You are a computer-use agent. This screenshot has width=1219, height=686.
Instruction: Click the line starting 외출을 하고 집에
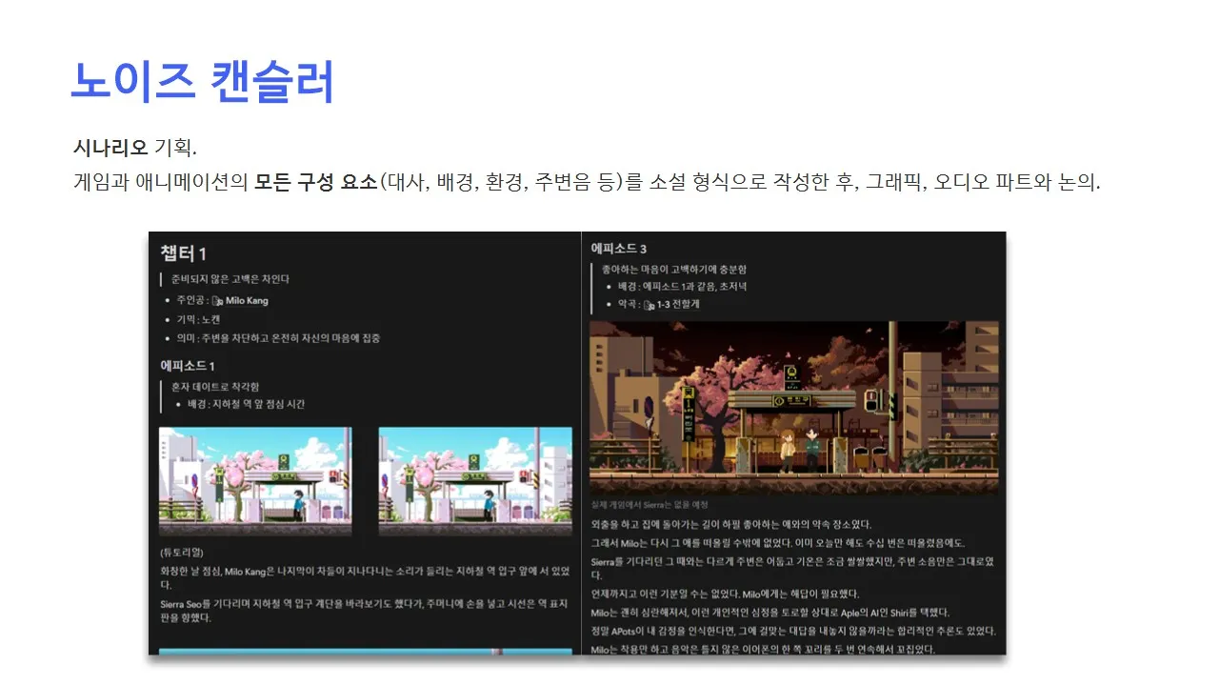[x=731, y=524]
